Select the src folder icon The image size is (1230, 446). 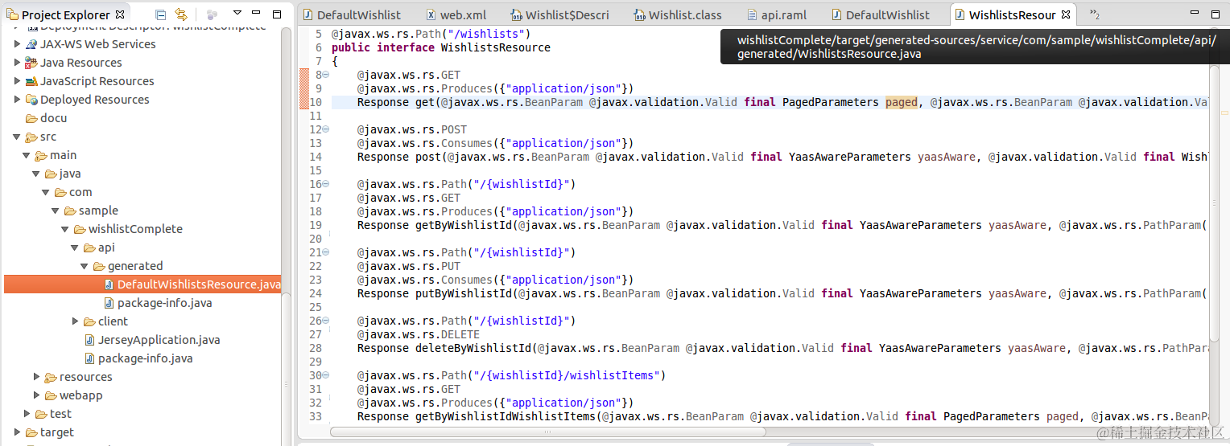tap(32, 137)
